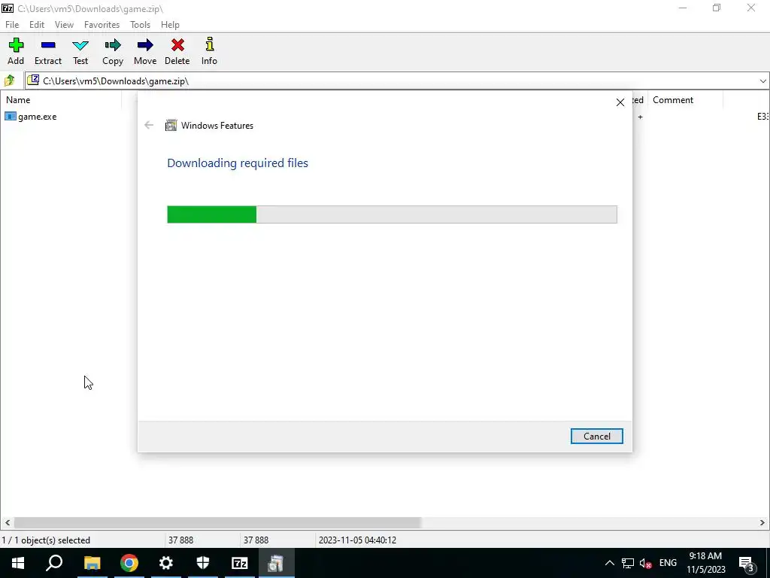Image resolution: width=770 pixels, height=578 pixels.
Task: Open Settings from the taskbar
Action: click(166, 563)
